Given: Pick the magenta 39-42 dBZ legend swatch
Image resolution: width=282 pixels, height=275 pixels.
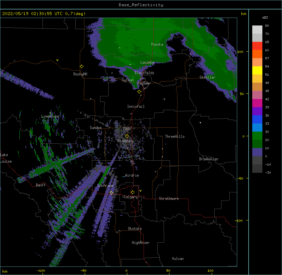Looking at the screenshot, I should click(x=257, y=103).
